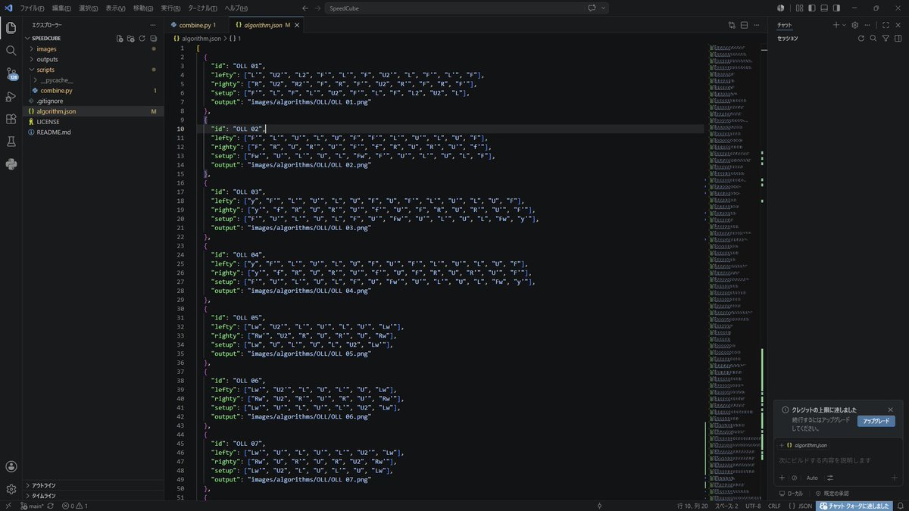Viewport: 909px width, 511px height.
Task: Click the chat message input field
Action: (x=838, y=460)
